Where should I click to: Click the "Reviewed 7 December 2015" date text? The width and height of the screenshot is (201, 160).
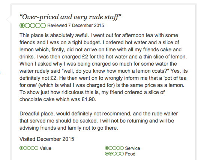76,25
